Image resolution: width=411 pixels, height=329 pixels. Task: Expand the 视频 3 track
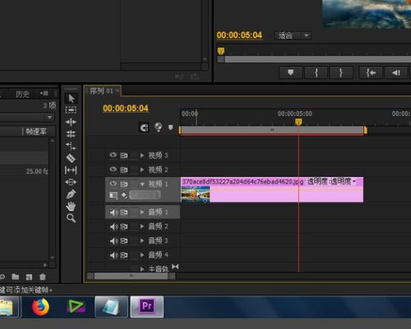(x=142, y=155)
